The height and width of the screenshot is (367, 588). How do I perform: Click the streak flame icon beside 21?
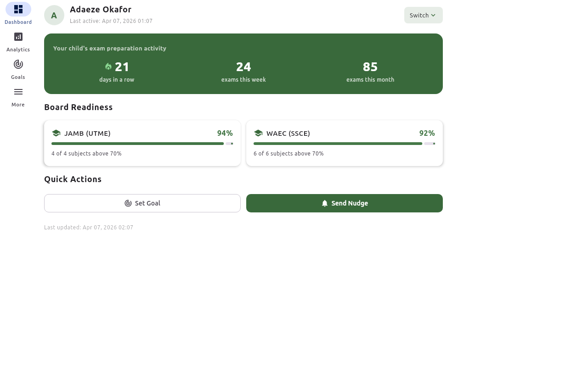point(108,66)
